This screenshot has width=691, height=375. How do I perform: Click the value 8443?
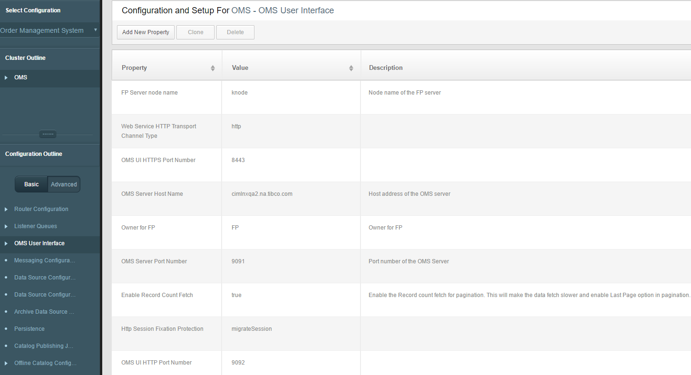(x=238, y=160)
